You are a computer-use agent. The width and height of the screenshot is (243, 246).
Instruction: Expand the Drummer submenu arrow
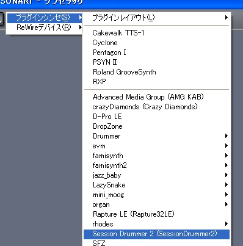pos(227,136)
